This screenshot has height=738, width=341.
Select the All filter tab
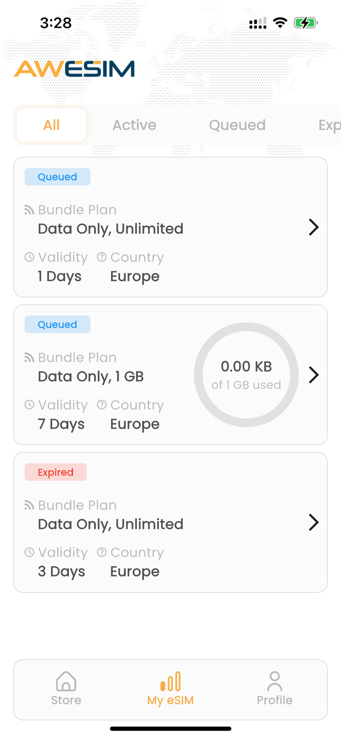(x=51, y=125)
